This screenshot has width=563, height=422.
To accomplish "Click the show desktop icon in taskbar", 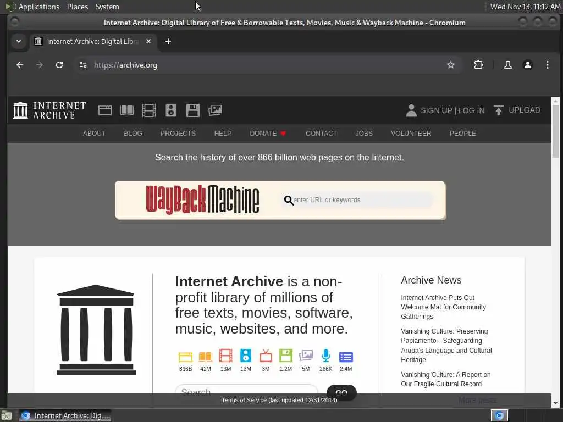I will click(x=7, y=416).
